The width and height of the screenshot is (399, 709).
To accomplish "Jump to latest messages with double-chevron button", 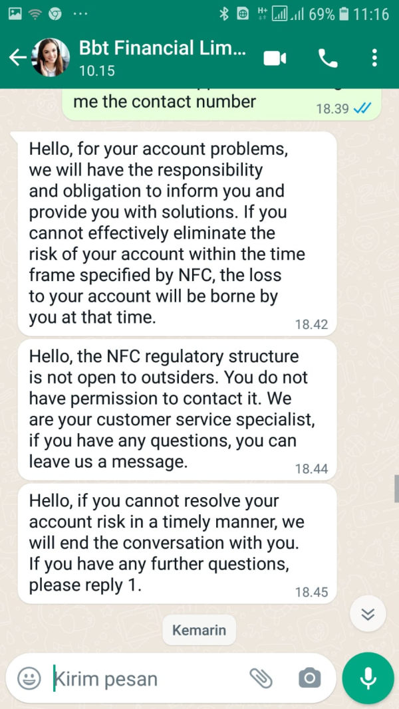I will click(368, 613).
